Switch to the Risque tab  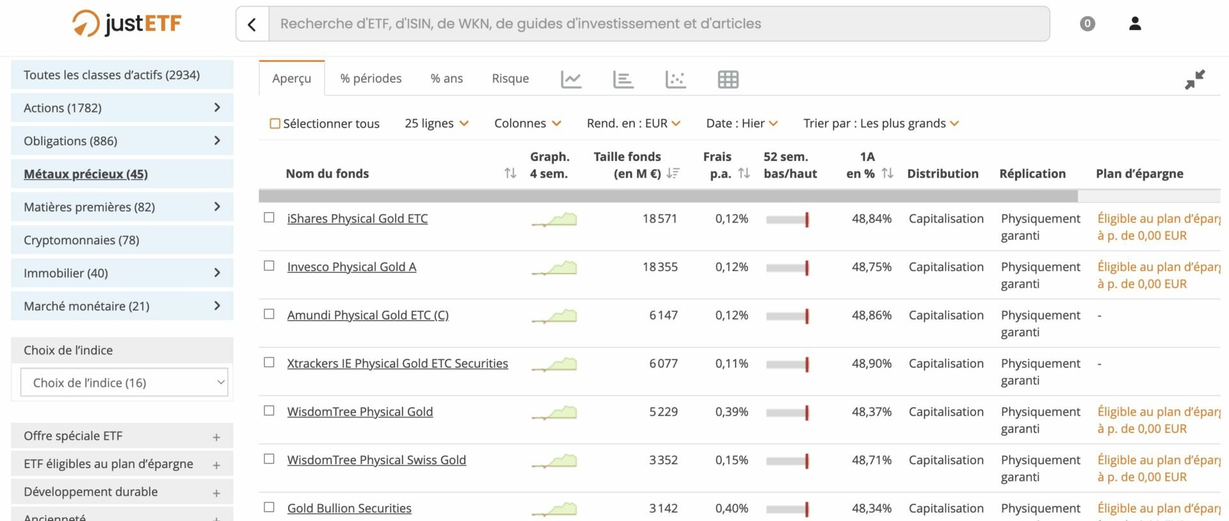[510, 79]
